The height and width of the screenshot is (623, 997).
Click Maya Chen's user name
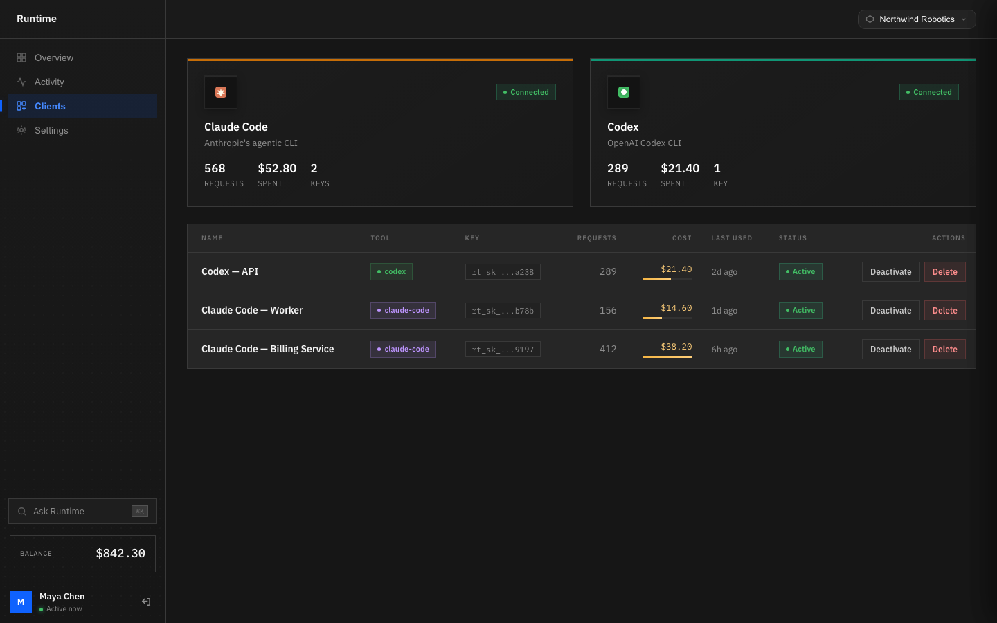click(x=62, y=597)
